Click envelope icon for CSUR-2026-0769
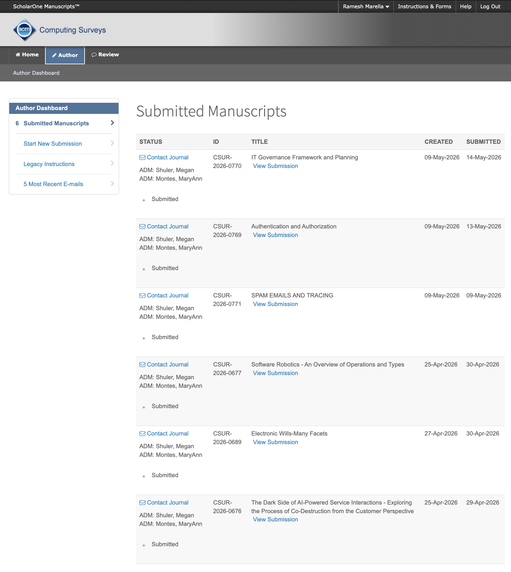This screenshot has height=572, width=511. coord(142,227)
